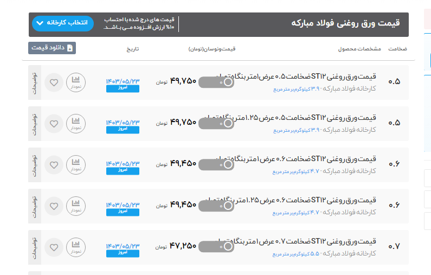Toggle the switch on the 0.5 thickness, 1 meter row
The width and height of the screenshot is (431, 275).
[x=216, y=82]
